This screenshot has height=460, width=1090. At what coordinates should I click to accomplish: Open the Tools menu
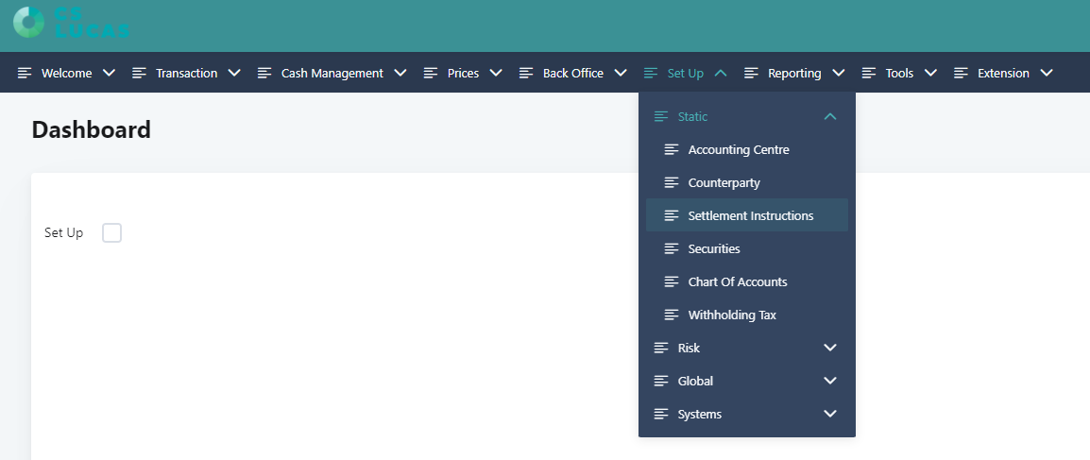(899, 73)
